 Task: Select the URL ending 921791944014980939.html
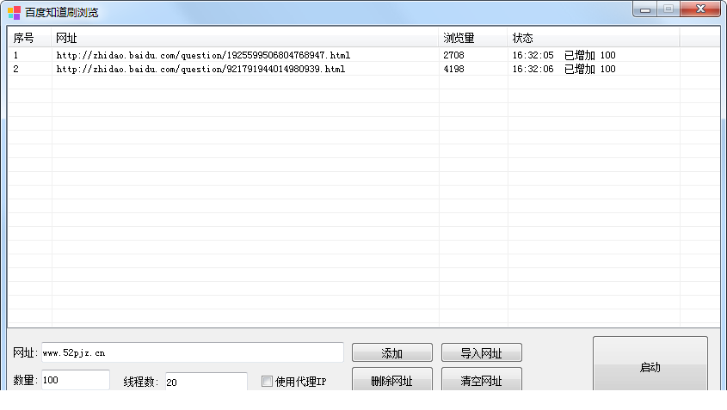(x=200, y=69)
